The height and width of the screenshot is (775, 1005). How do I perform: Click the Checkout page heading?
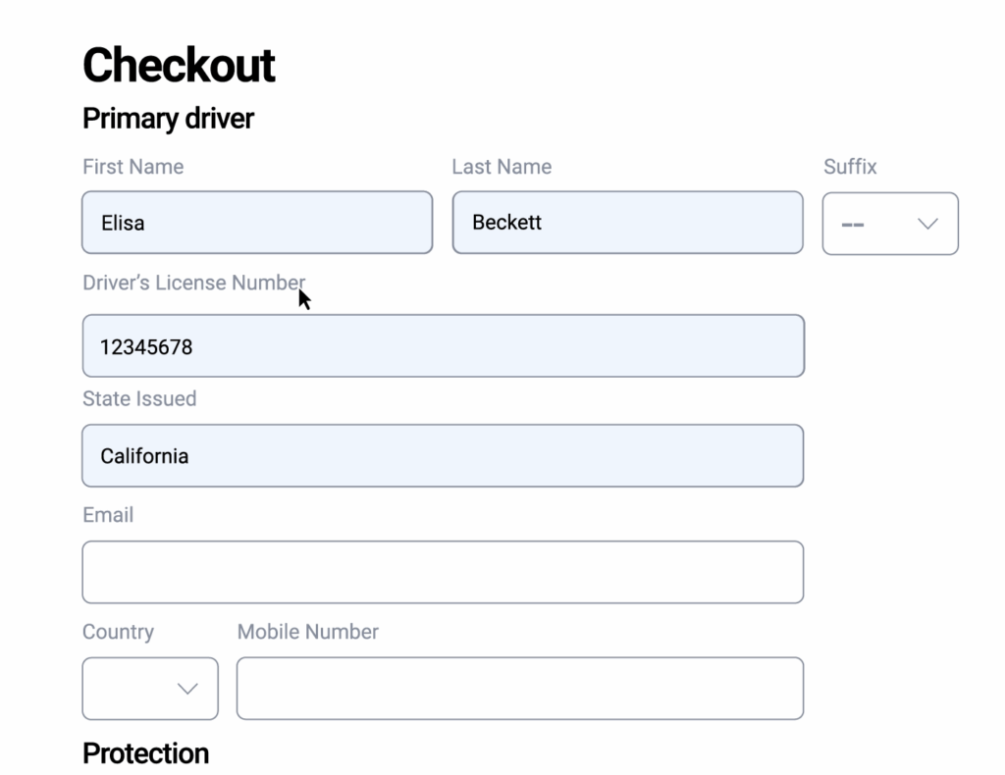coord(179,66)
